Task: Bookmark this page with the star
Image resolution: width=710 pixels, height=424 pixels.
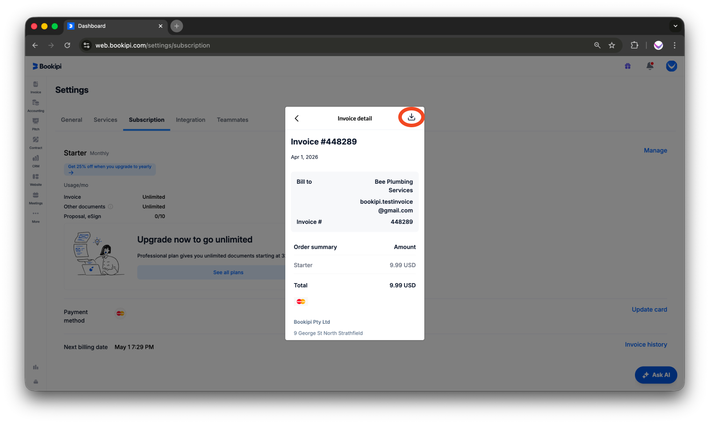Action: point(612,45)
